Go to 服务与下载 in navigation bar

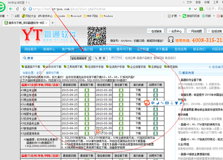(x=124, y=49)
